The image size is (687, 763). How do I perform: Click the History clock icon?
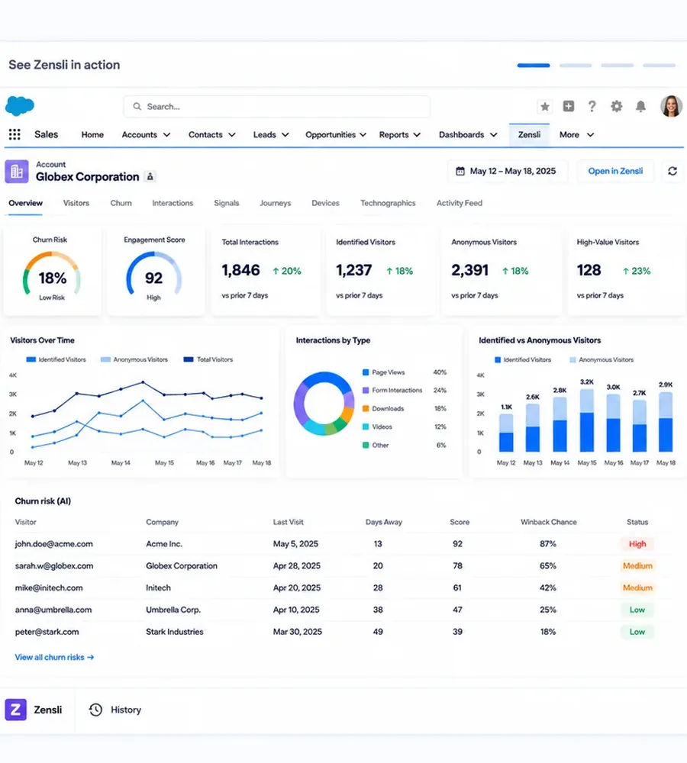(95, 710)
